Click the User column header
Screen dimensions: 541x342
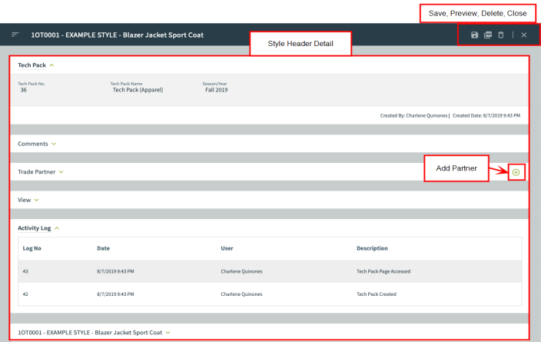click(227, 248)
